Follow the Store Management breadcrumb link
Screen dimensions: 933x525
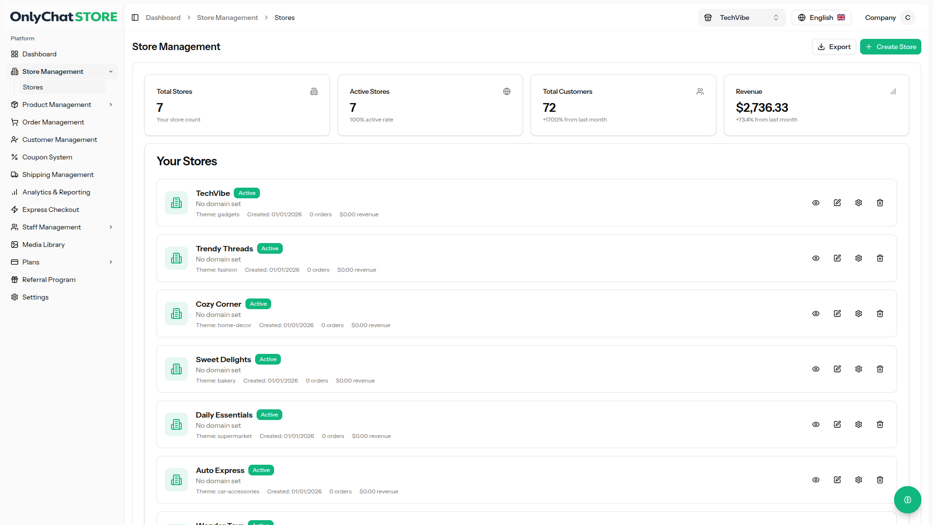click(227, 17)
